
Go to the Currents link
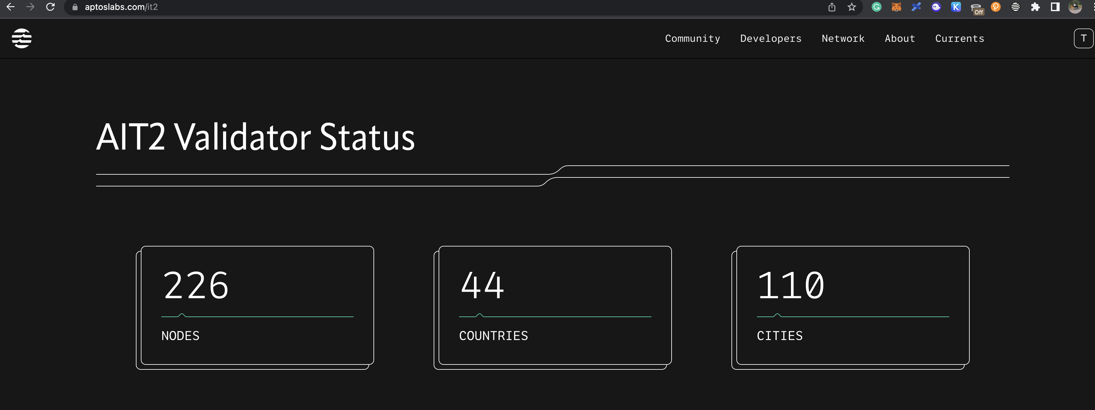pyautogui.click(x=959, y=39)
